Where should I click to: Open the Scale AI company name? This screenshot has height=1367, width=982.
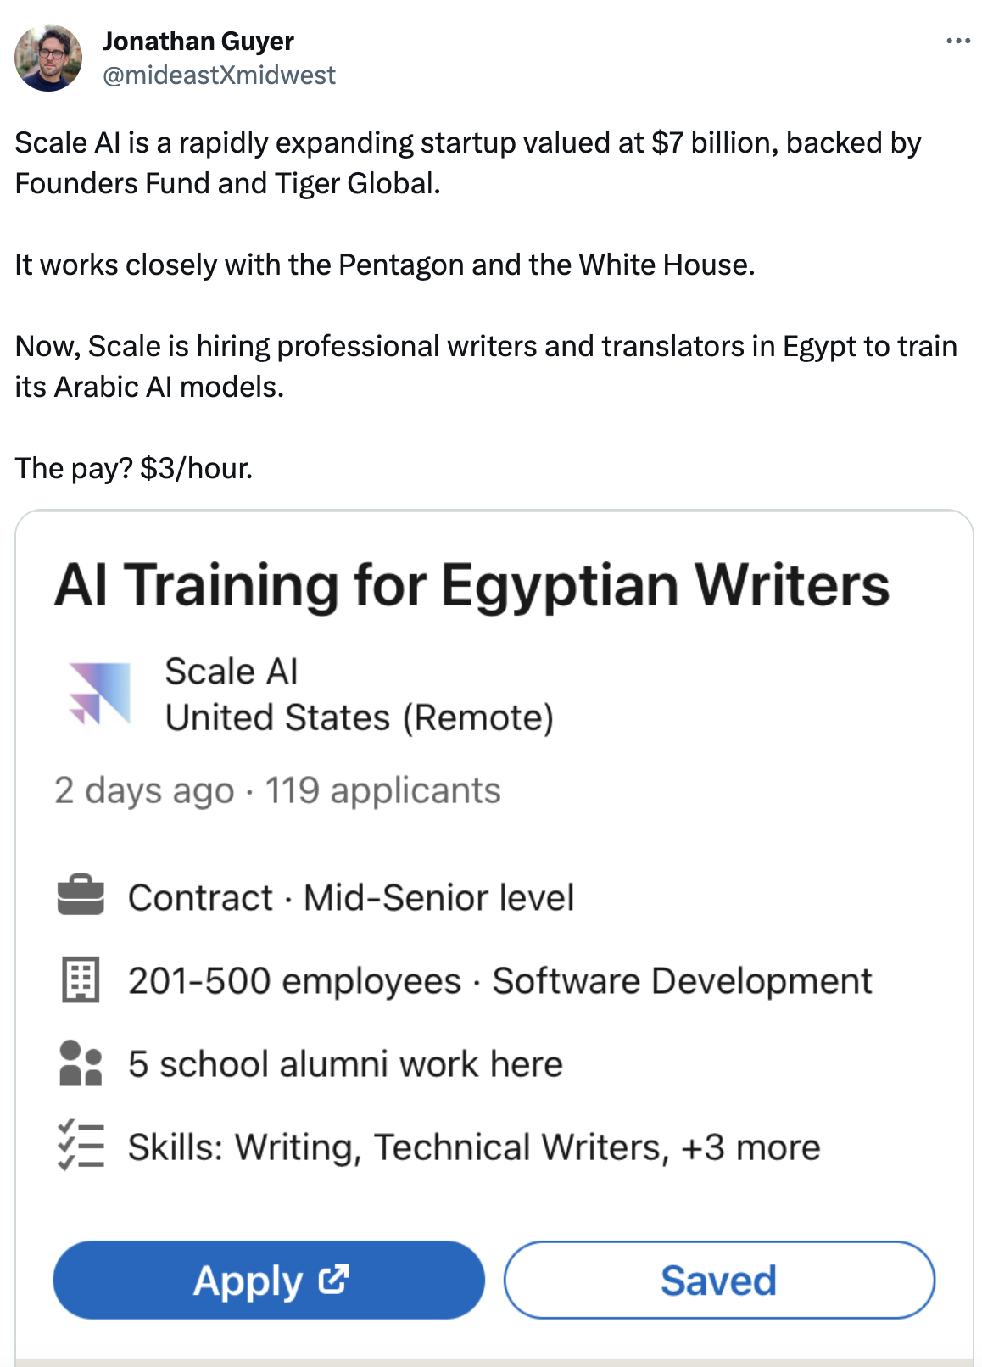click(232, 672)
